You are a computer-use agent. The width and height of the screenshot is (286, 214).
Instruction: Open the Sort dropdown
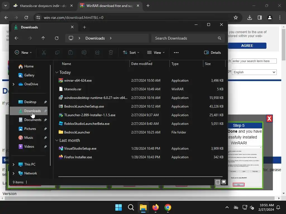[x=131, y=53]
